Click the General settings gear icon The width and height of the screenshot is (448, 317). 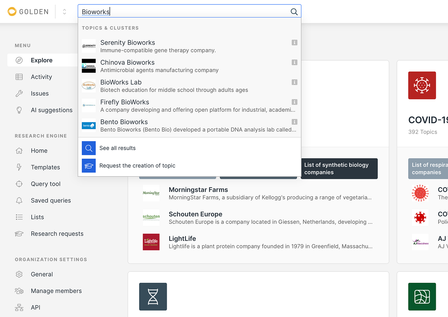pyautogui.click(x=19, y=274)
